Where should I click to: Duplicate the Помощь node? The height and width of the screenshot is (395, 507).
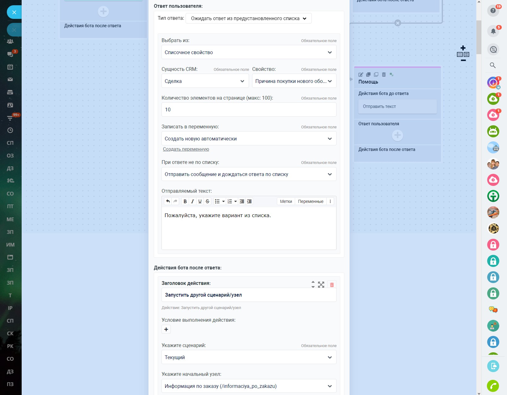click(x=368, y=75)
